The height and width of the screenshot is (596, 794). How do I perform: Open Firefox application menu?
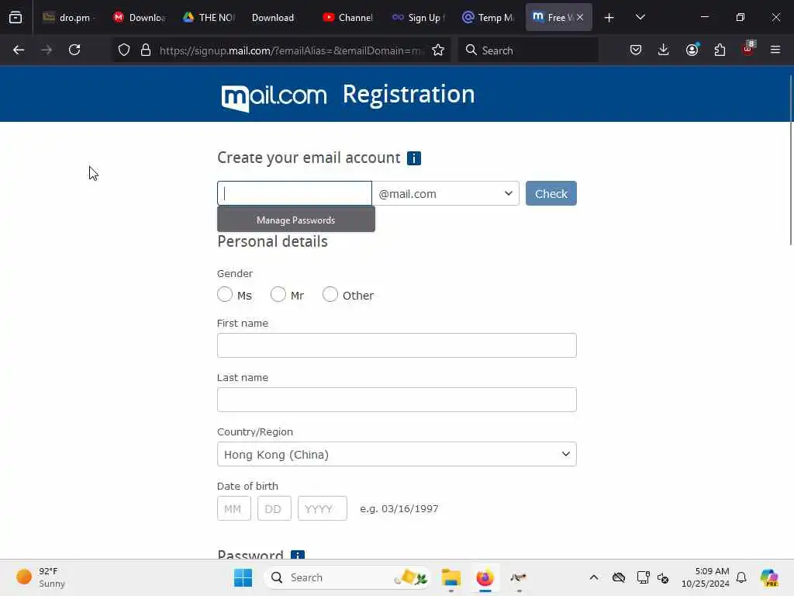[x=775, y=50]
